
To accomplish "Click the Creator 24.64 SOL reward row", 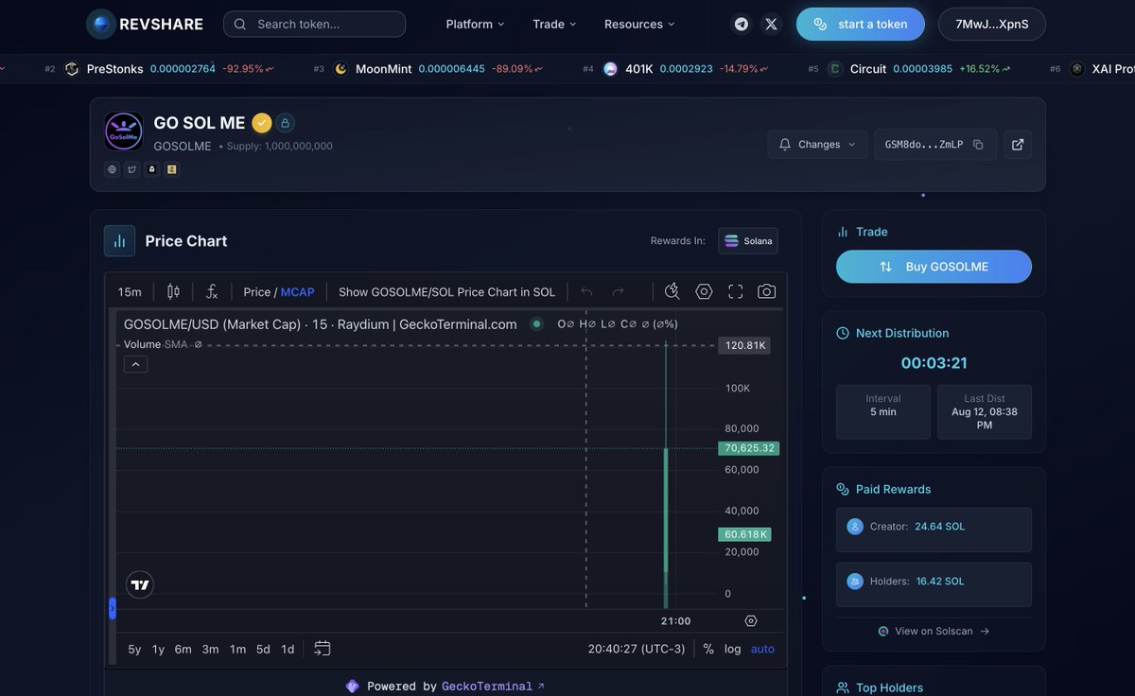I will (934, 530).
